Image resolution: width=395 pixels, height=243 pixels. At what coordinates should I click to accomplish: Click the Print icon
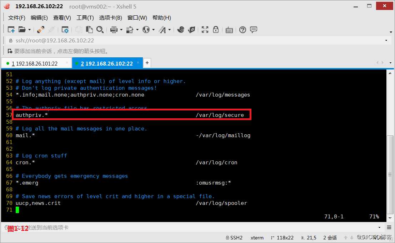(x=114, y=30)
